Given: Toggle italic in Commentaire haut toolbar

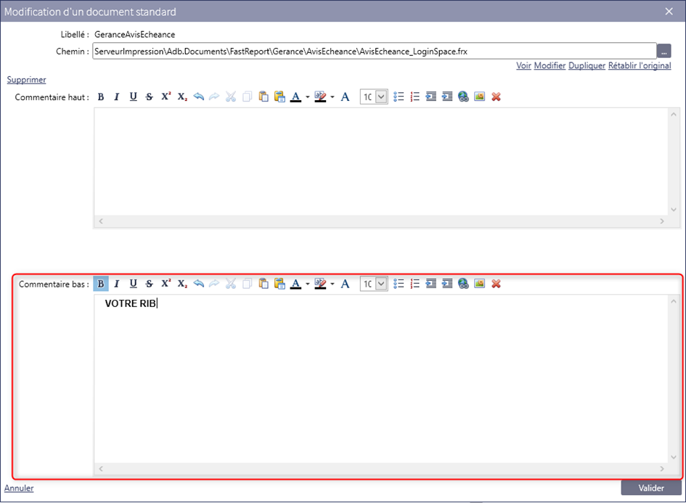Looking at the screenshot, I should 116,97.
